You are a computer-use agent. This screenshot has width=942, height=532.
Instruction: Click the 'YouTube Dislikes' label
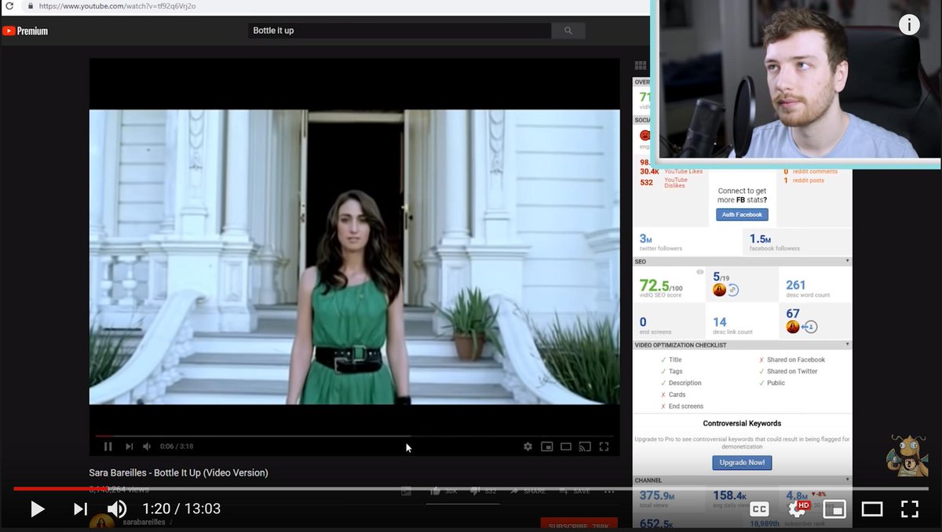(676, 183)
